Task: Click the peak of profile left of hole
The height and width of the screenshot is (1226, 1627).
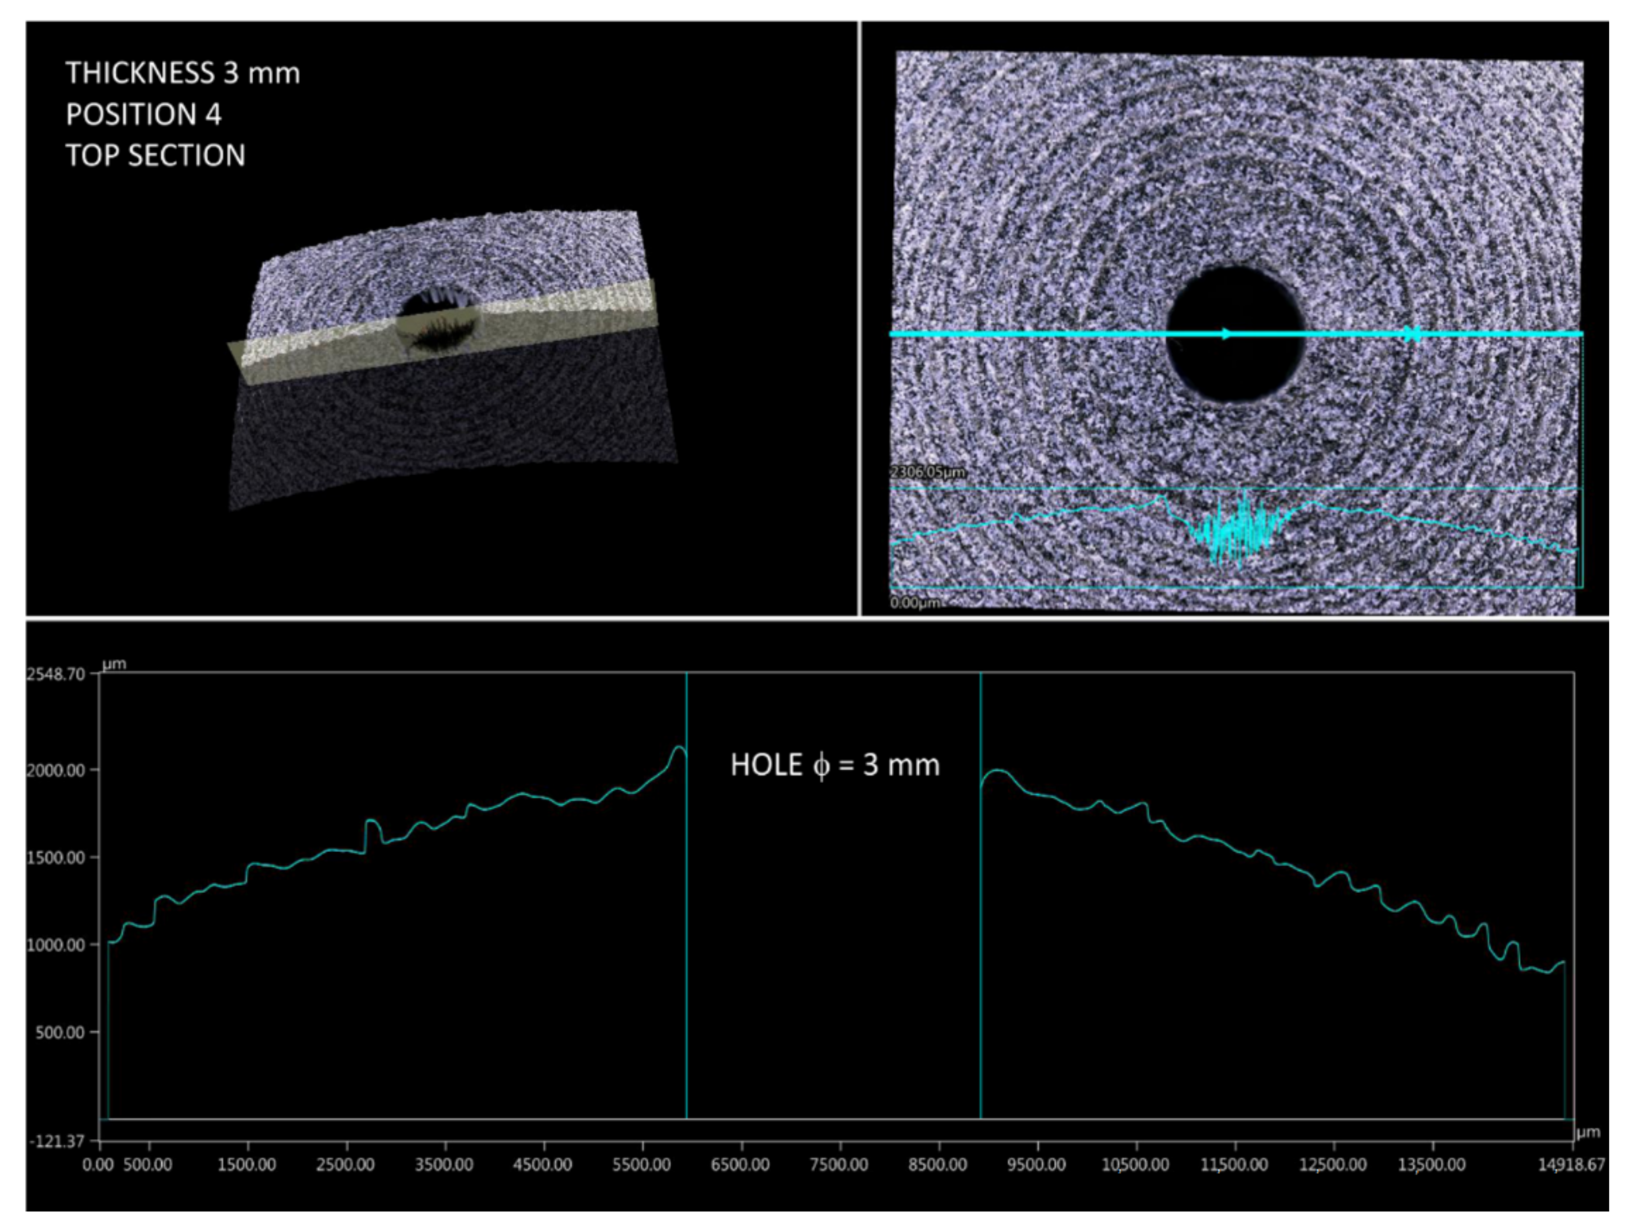Action: click(679, 748)
